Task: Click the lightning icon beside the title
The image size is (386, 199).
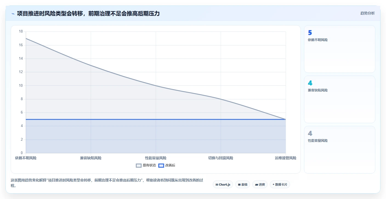Action: point(13,13)
